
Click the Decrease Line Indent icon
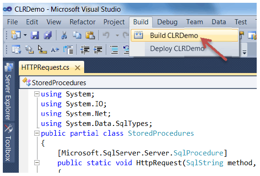click(x=85, y=50)
